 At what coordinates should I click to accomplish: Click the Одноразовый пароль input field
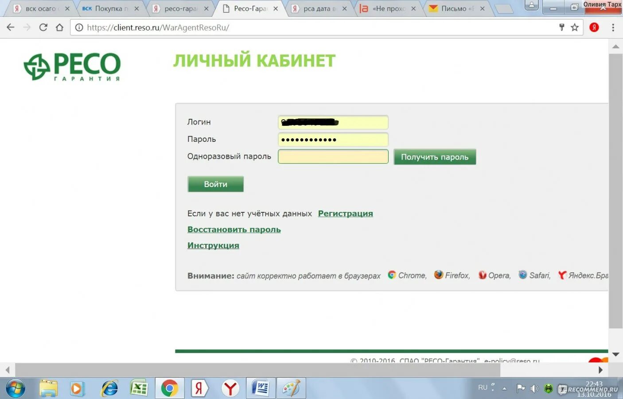tap(333, 156)
